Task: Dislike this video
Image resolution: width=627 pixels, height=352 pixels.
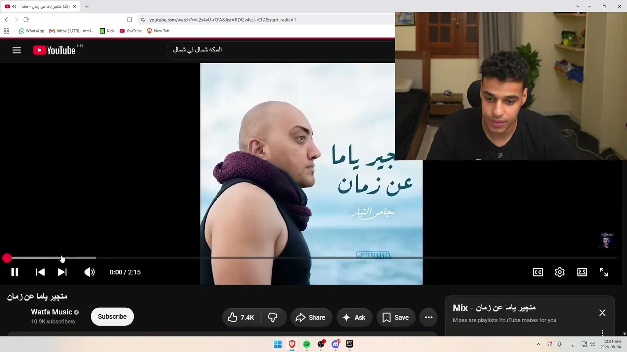Action: [x=273, y=317]
